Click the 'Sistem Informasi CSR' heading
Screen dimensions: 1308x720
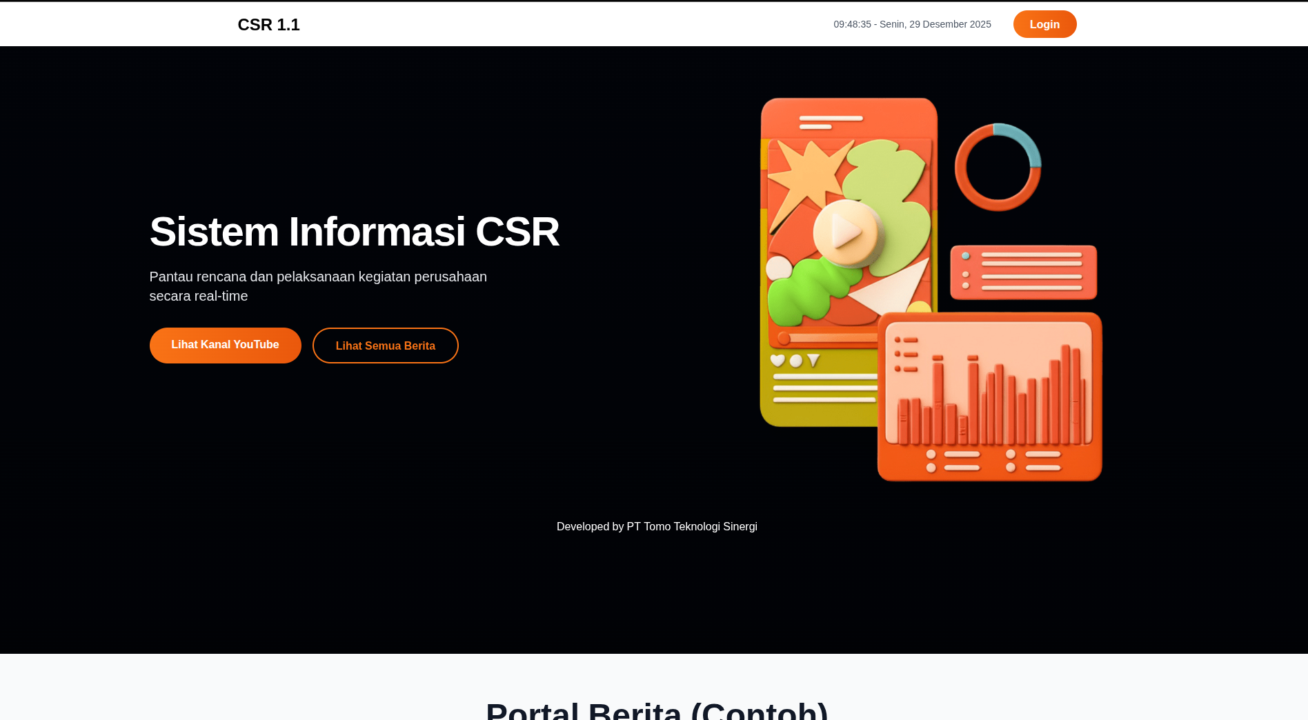click(354, 232)
